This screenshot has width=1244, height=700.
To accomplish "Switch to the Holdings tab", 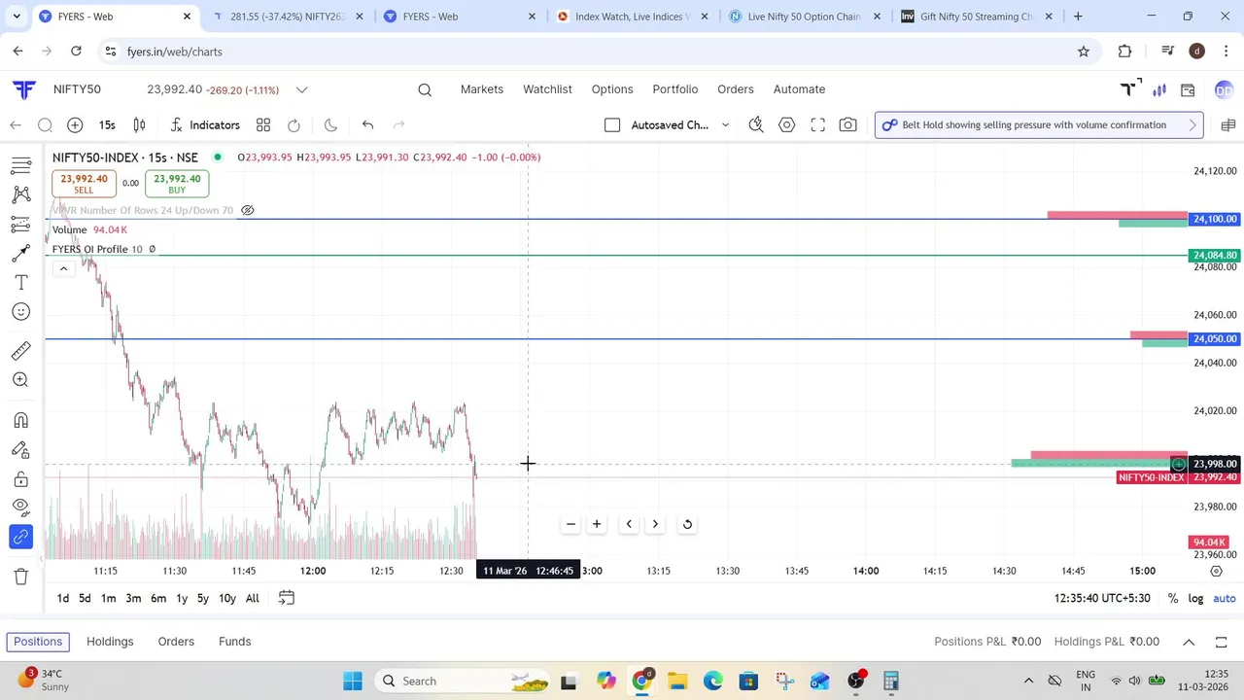I will (x=110, y=642).
